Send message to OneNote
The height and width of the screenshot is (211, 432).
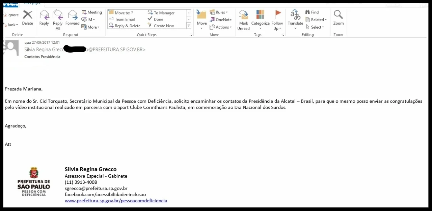click(x=221, y=20)
